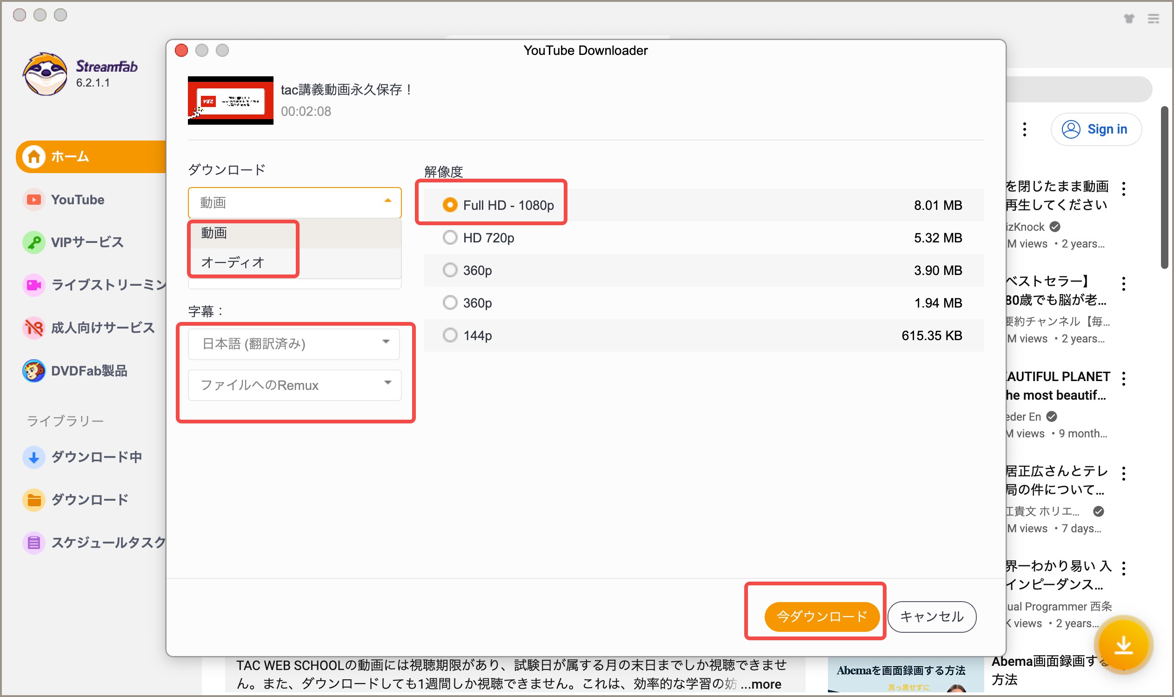Click the 615.35 KB file size
Image resolution: width=1174 pixels, height=697 pixels.
[931, 335]
